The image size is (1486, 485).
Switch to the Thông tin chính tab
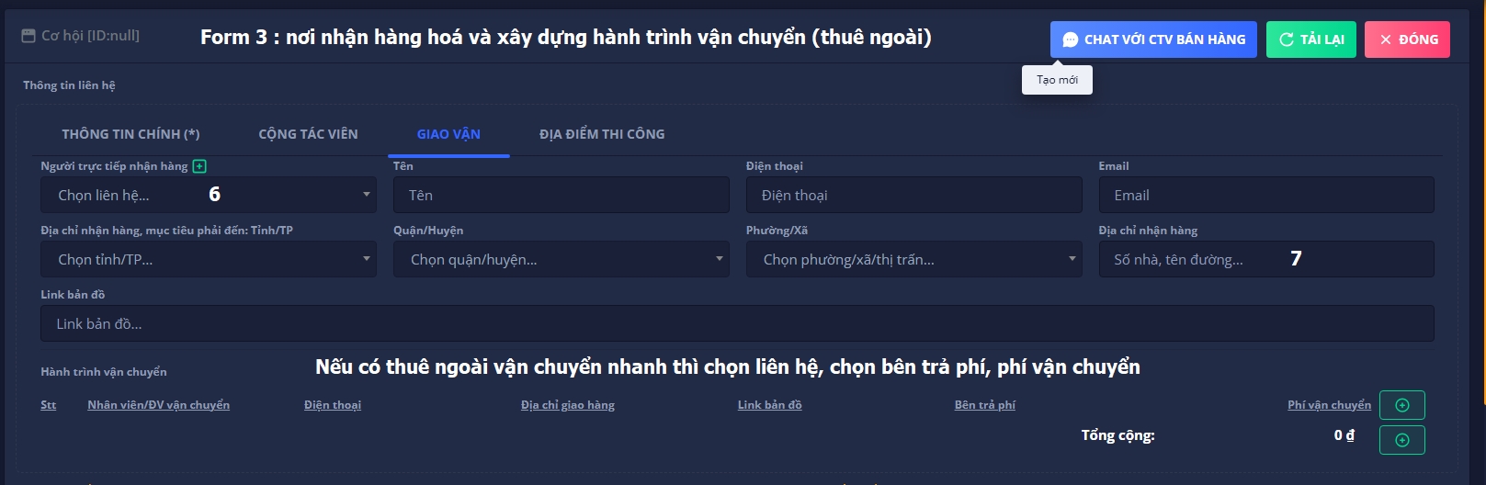(x=130, y=134)
